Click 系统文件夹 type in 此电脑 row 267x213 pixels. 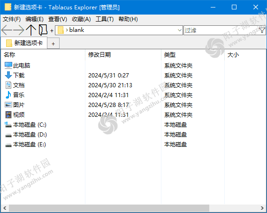pos(178,66)
